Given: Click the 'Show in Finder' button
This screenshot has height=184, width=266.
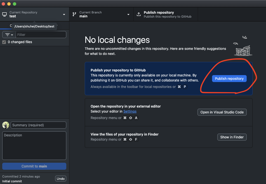Looking at the screenshot, I should [232, 137].
